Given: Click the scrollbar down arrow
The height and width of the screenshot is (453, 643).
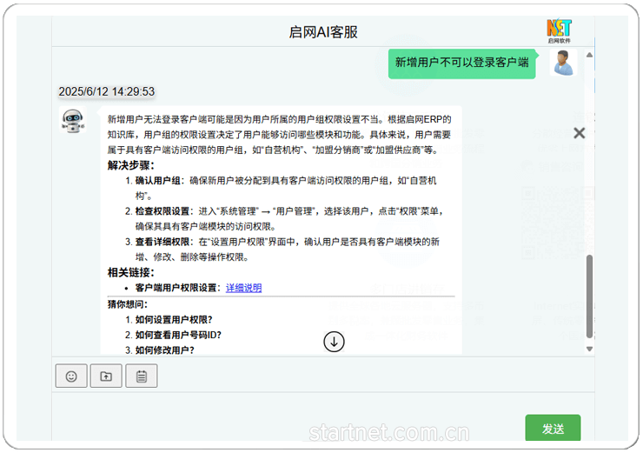Looking at the screenshot, I should [589, 350].
